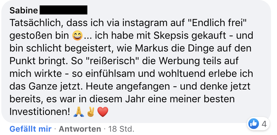The image size is (277, 135).
Task: Click the blacked-out surname bar
Action: (x=64, y=10)
